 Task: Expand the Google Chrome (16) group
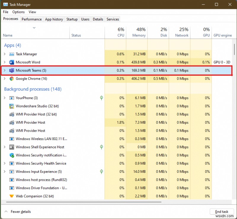(4, 78)
